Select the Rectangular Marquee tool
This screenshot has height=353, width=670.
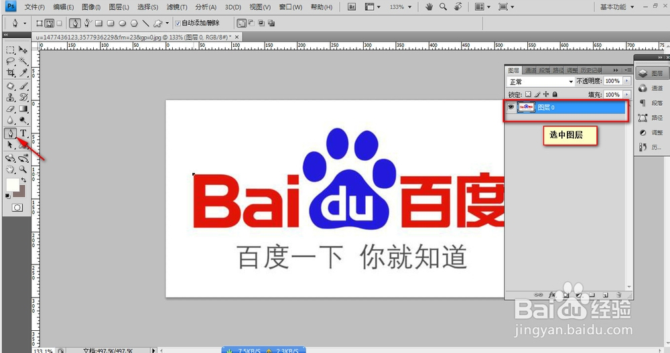pyautogui.click(x=10, y=50)
